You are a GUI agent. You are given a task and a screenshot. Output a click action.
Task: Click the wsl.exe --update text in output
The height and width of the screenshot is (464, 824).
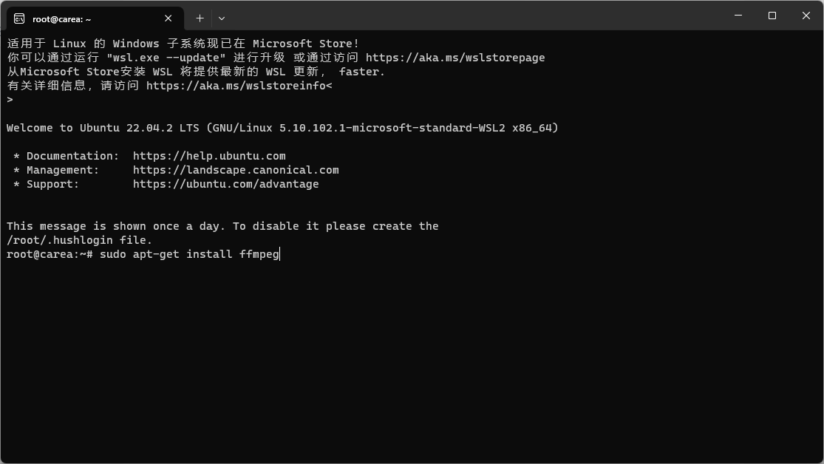pos(164,57)
